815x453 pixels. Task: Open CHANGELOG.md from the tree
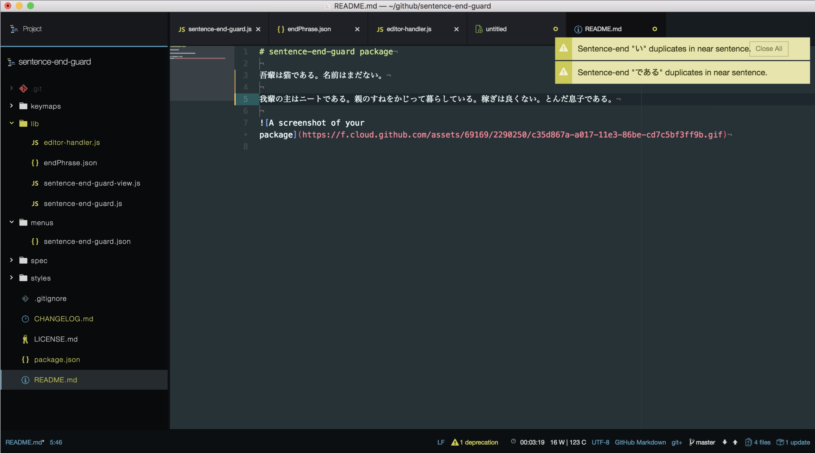(x=64, y=319)
